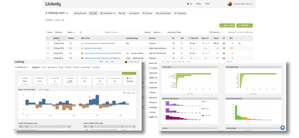The height and width of the screenshot is (138, 299).
Task: Open the Dashboard tab on the Links page
Action: pos(80,13)
